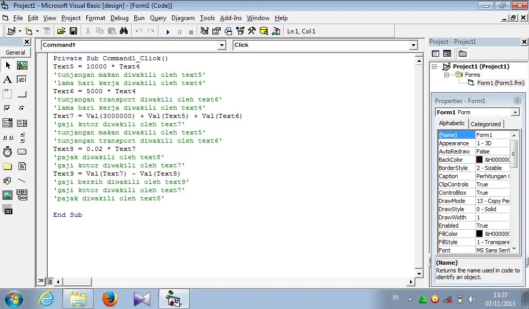Click the Add Form toolbar icon
Viewport: 529px width, 309px height.
coord(28,31)
